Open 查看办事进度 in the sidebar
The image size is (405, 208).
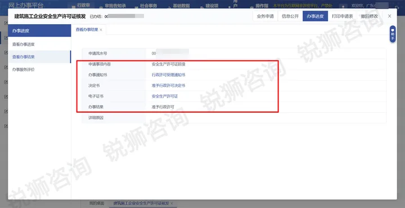click(39, 44)
